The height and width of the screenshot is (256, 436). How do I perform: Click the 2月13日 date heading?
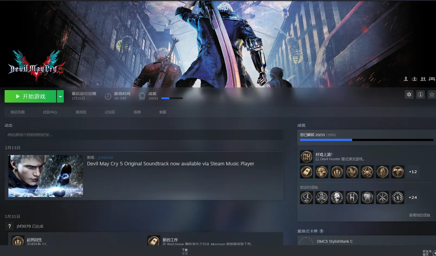click(12, 148)
